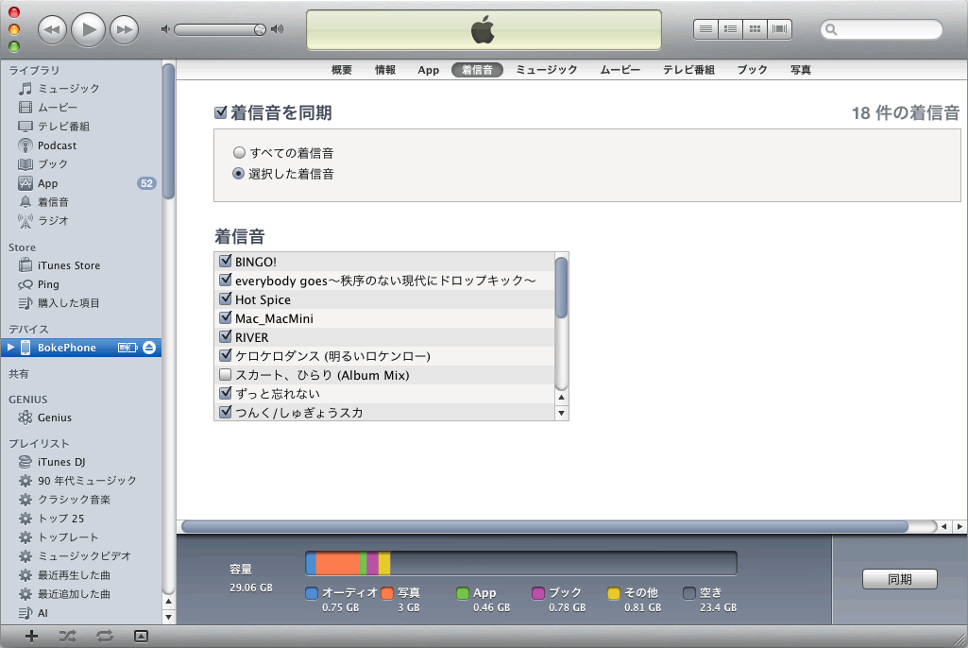
Task: Toggle repeat button at bottom
Action: (x=104, y=637)
